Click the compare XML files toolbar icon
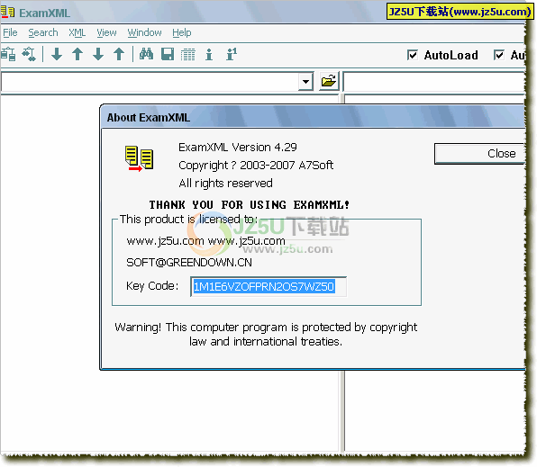 coord(8,54)
